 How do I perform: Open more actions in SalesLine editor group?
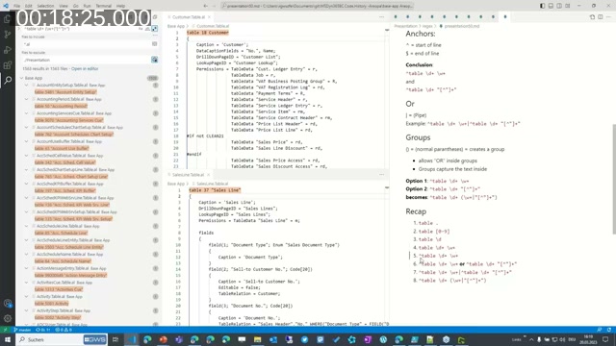pyautogui.click(x=381, y=175)
